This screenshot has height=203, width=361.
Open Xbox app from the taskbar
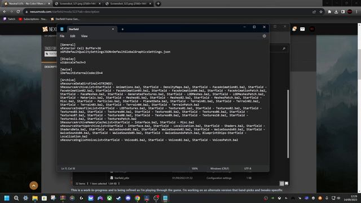pyautogui.click(x=109, y=198)
